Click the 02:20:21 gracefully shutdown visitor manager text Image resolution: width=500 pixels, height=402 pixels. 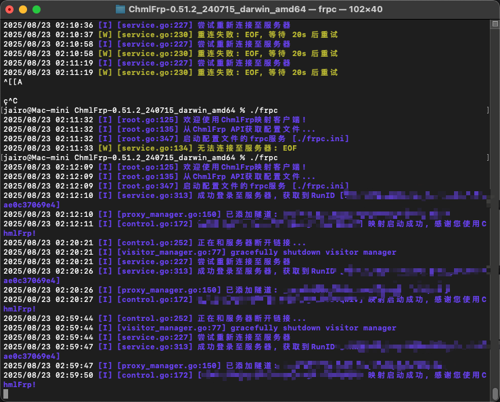(313, 252)
